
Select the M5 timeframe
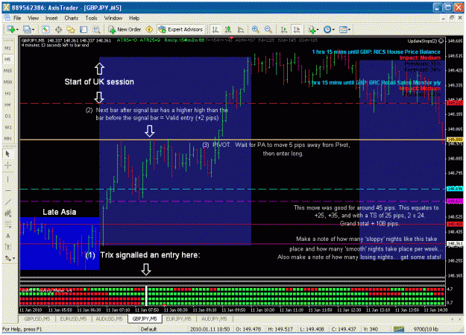coord(7,60)
